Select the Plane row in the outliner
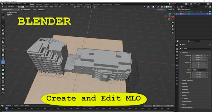212x112 pixels. pos(193,14)
